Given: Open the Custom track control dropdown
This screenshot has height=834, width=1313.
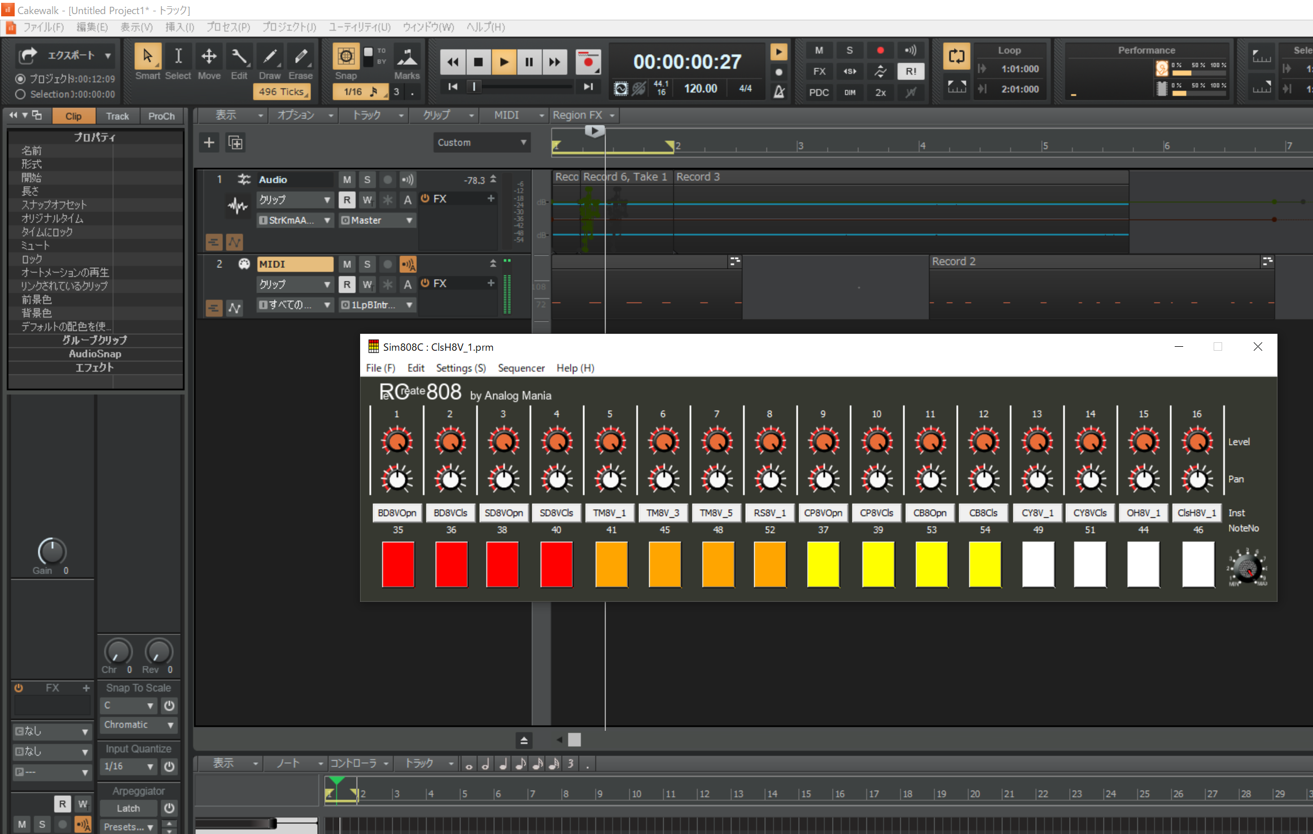Looking at the screenshot, I should tap(482, 143).
